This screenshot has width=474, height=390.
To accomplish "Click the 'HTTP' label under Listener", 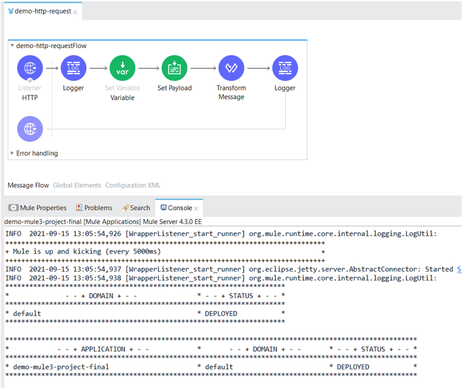I will click(x=30, y=98).
